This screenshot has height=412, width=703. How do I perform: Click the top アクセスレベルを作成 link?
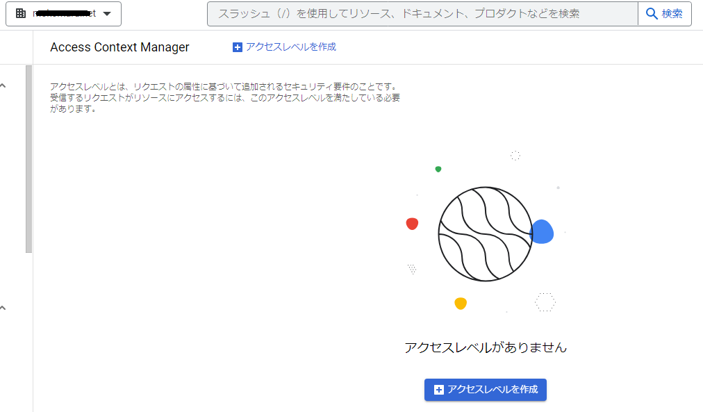pyautogui.click(x=284, y=47)
